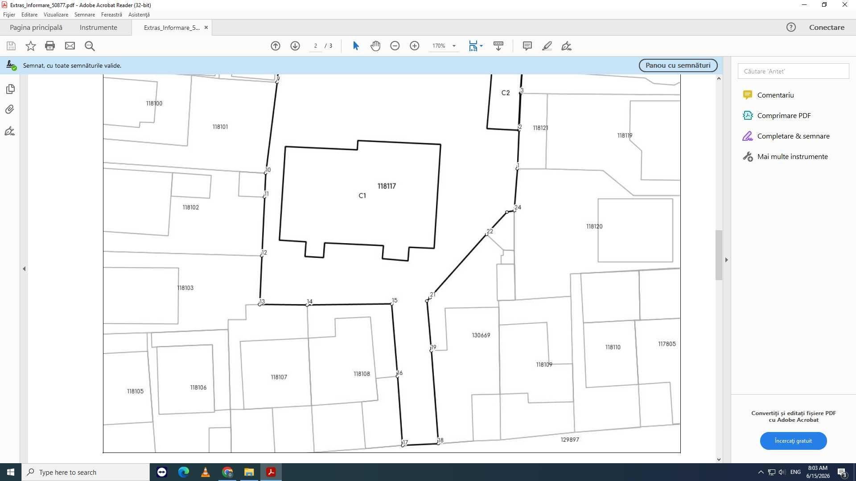Screen dimensions: 856x481
Task: Click the zoom out minus icon
Action: (395, 46)
